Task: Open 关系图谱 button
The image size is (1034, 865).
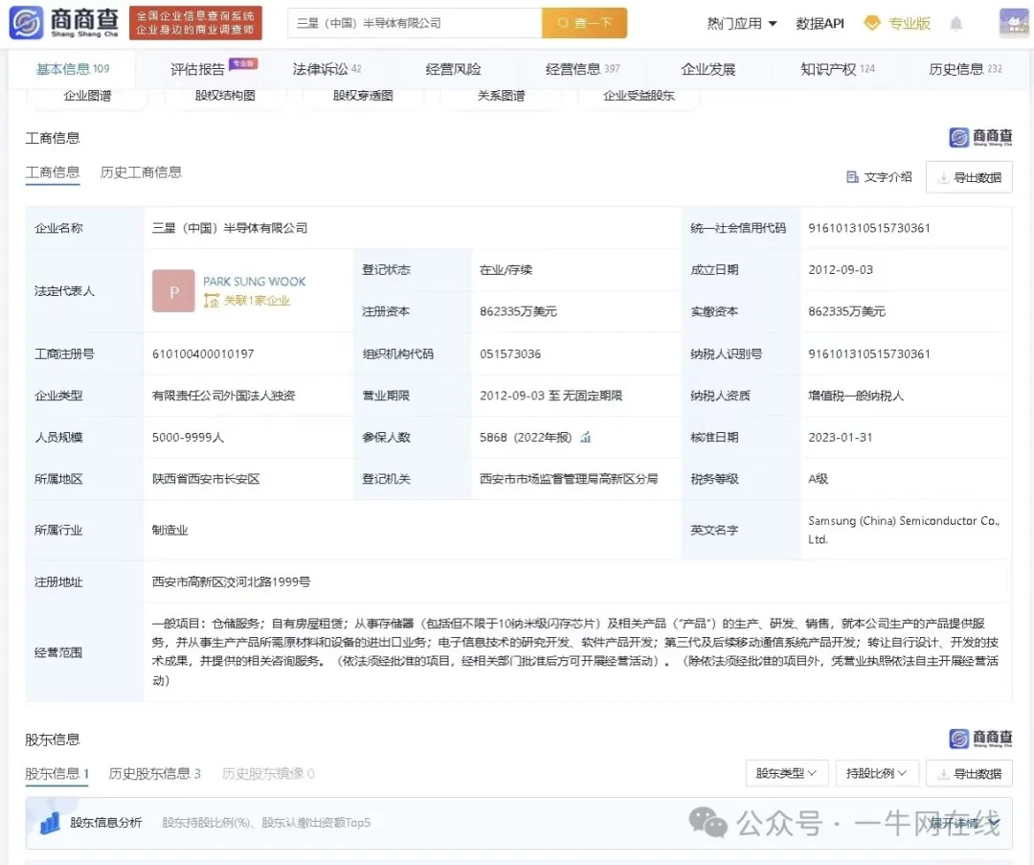Action: [x=501, y=97]
